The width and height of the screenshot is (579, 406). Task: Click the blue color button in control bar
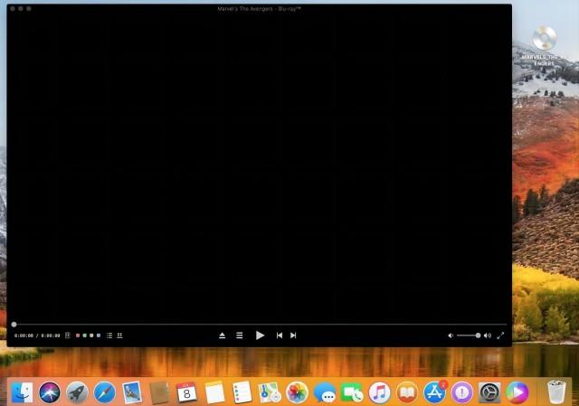pyautogui.click(x=99, y=335)
